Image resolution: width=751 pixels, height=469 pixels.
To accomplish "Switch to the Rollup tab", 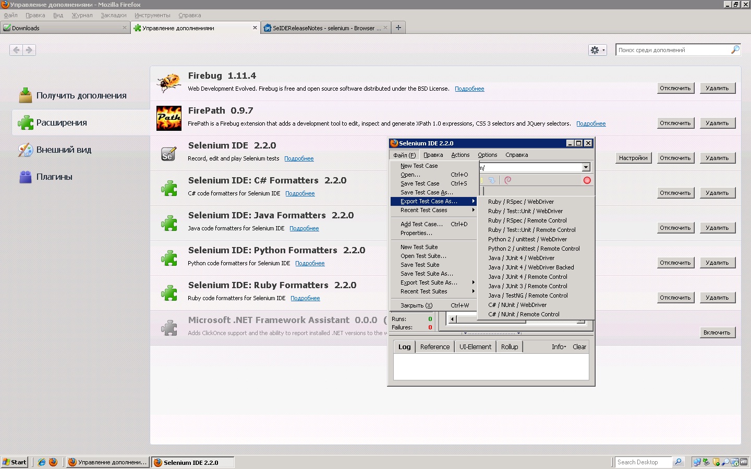I will (x=510, y=347).
